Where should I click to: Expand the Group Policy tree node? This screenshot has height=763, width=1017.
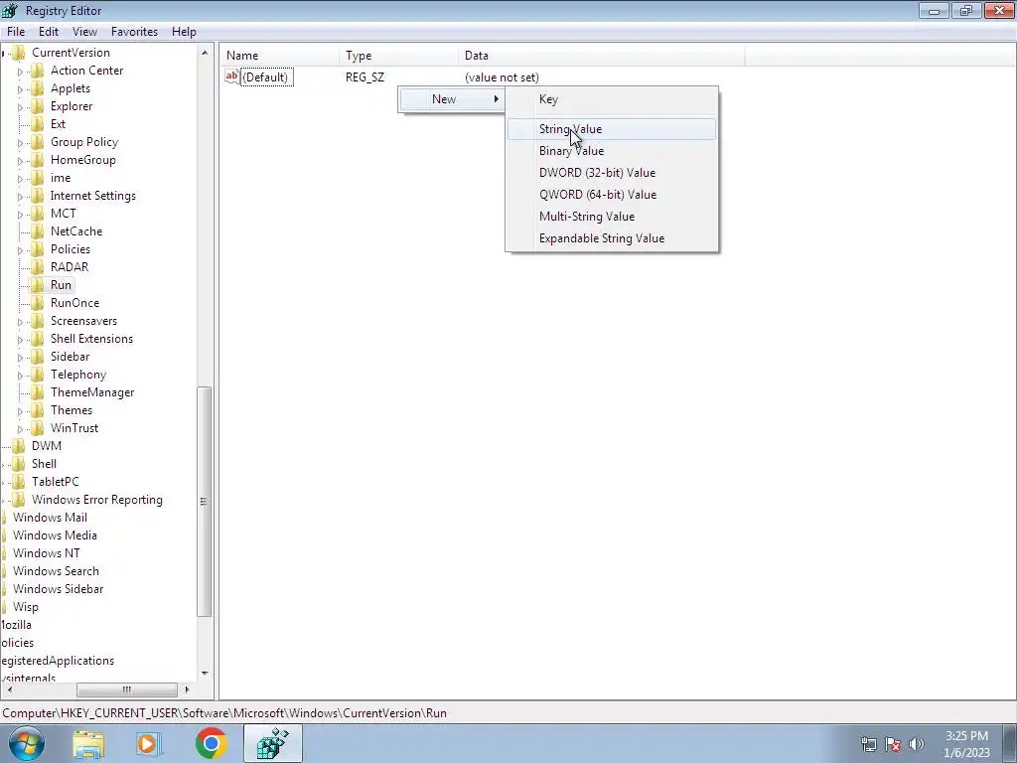pos(20,143)
